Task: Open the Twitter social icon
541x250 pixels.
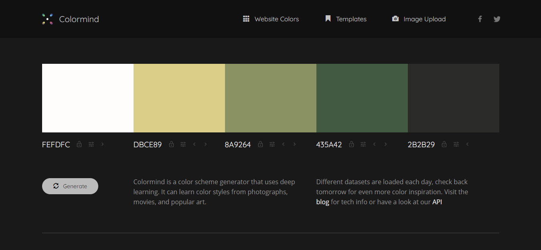Action: point(497,19)
